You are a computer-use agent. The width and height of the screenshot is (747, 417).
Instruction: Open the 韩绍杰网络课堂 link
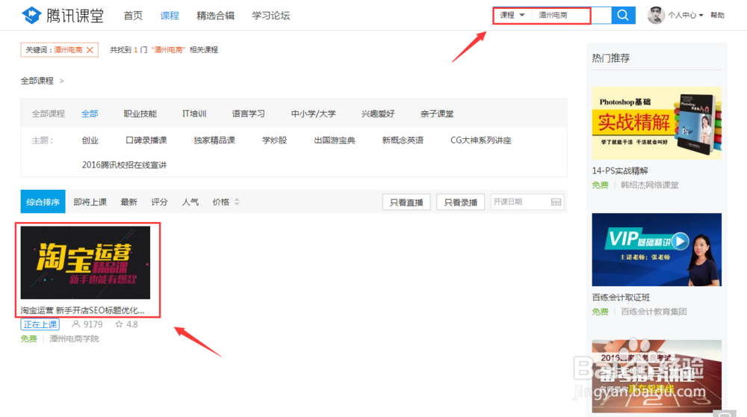tap(649, 185)
